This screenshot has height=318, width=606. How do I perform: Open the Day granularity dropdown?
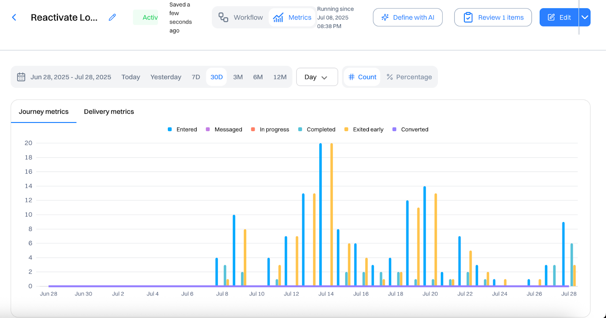317,77
